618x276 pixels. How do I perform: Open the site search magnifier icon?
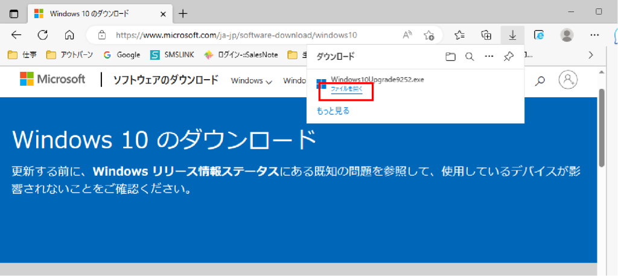pyautogui.click(x=540, y=80)
